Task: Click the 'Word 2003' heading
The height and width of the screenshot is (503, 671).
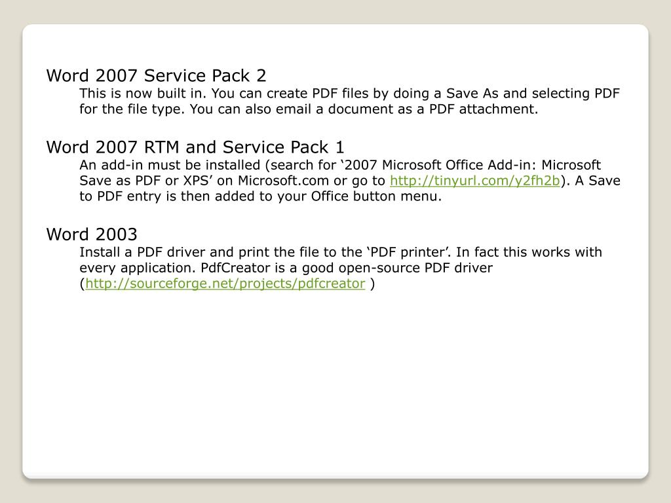Action: (x=92, y=234)
